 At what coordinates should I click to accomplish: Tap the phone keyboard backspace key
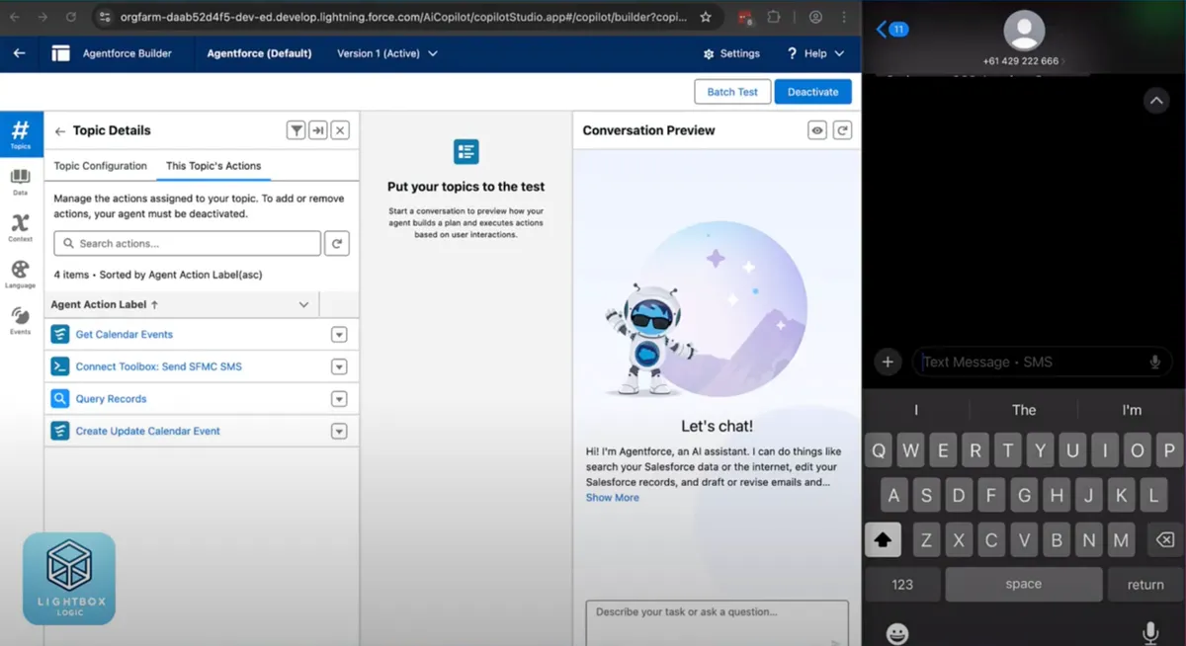(x=1165, y=540)
